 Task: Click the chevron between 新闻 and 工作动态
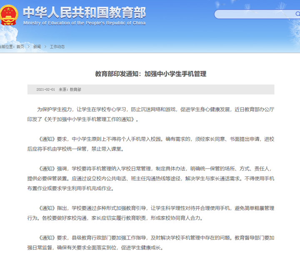45,47
